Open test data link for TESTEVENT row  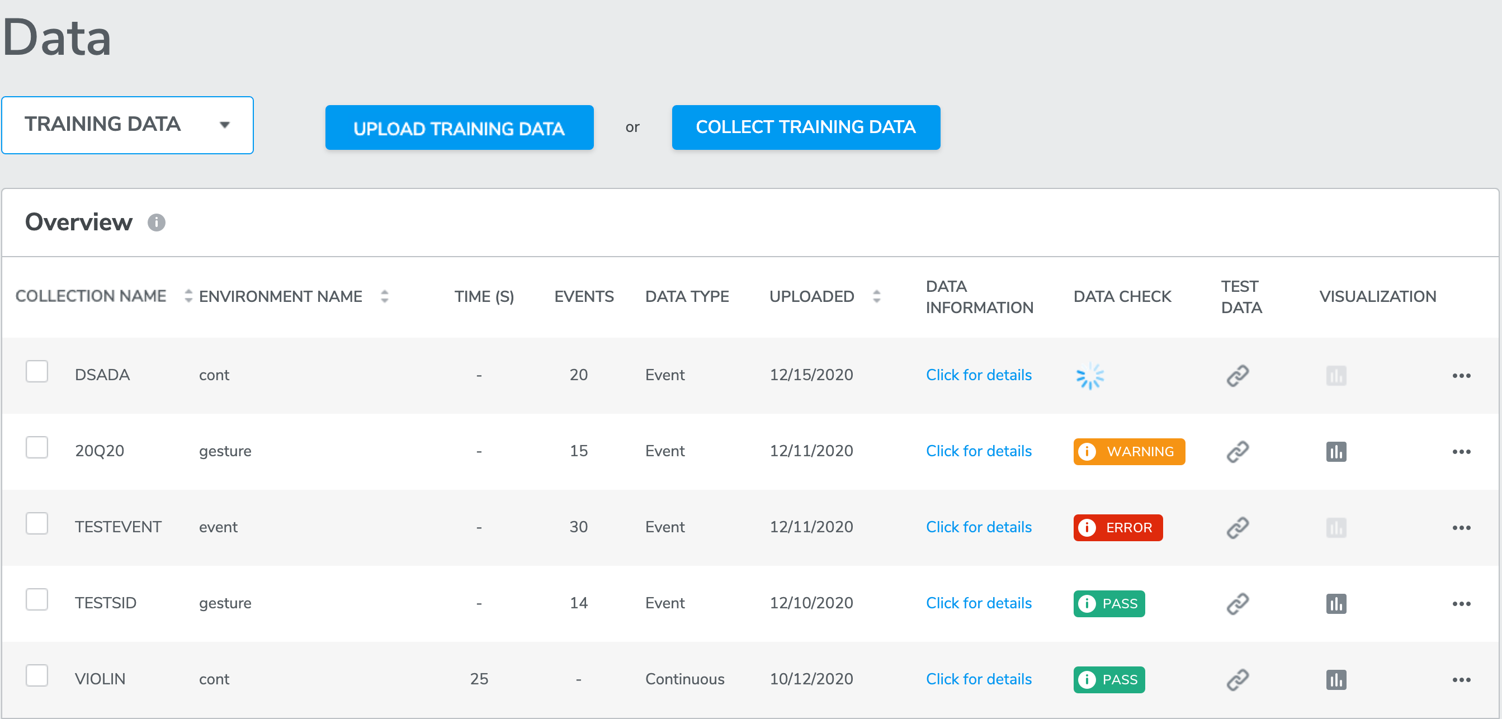(x=1237, y=528)
